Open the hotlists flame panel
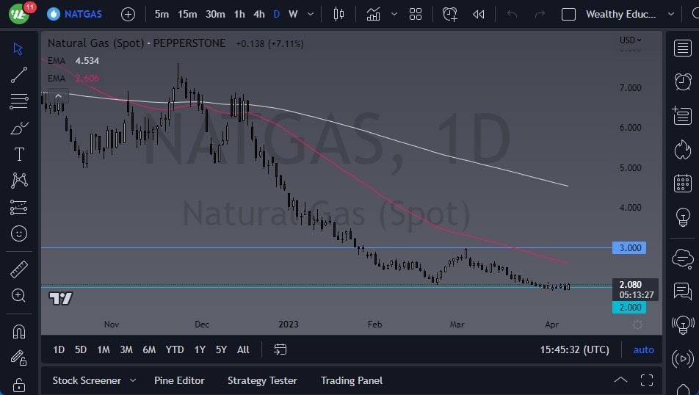699x395 pixels. pyautogui.click(x=683, y=150)
